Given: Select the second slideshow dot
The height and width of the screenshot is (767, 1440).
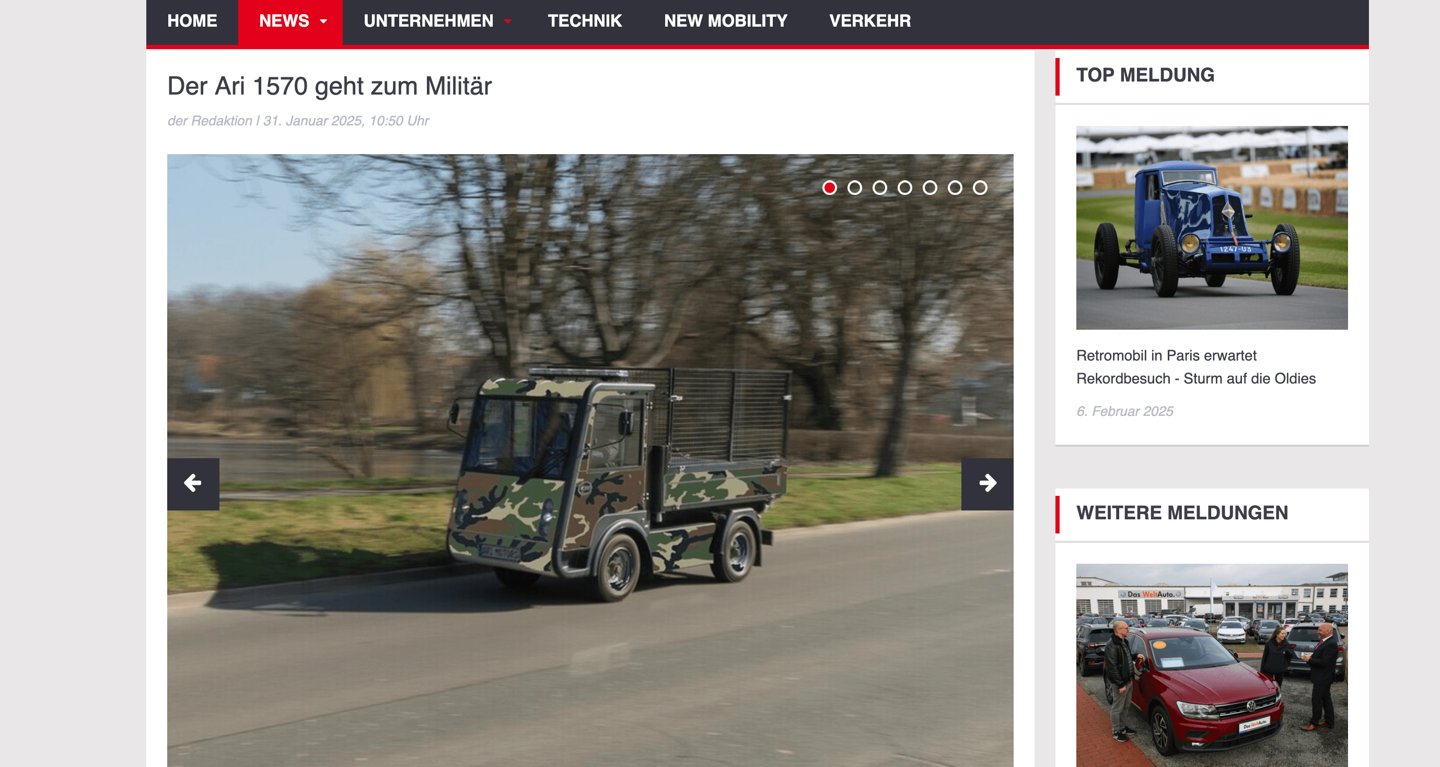Looking at the screenshot, I should tap(855, 188).
